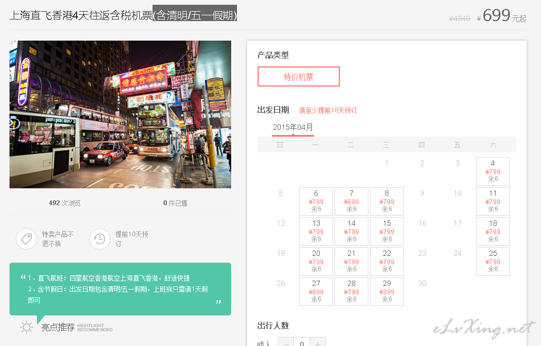Open the 2015年04月 month tab
Viewport: 541px width, 346px height.
[x=293, y=128]
